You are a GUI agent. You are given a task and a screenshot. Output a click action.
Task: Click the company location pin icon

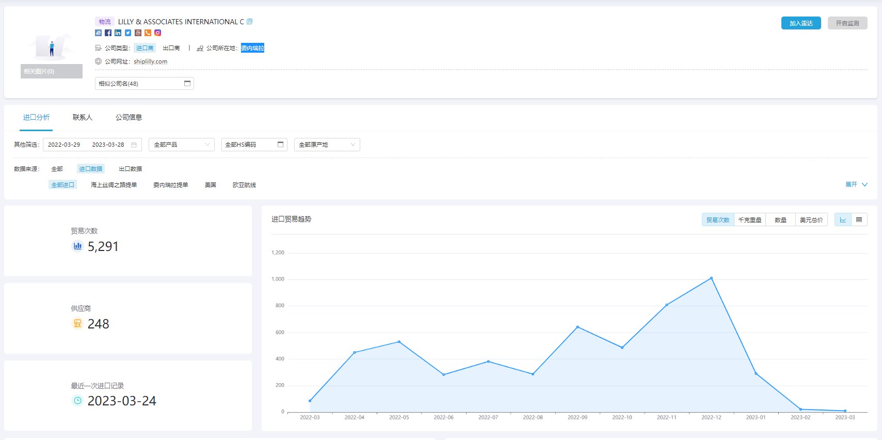[200, 48]
